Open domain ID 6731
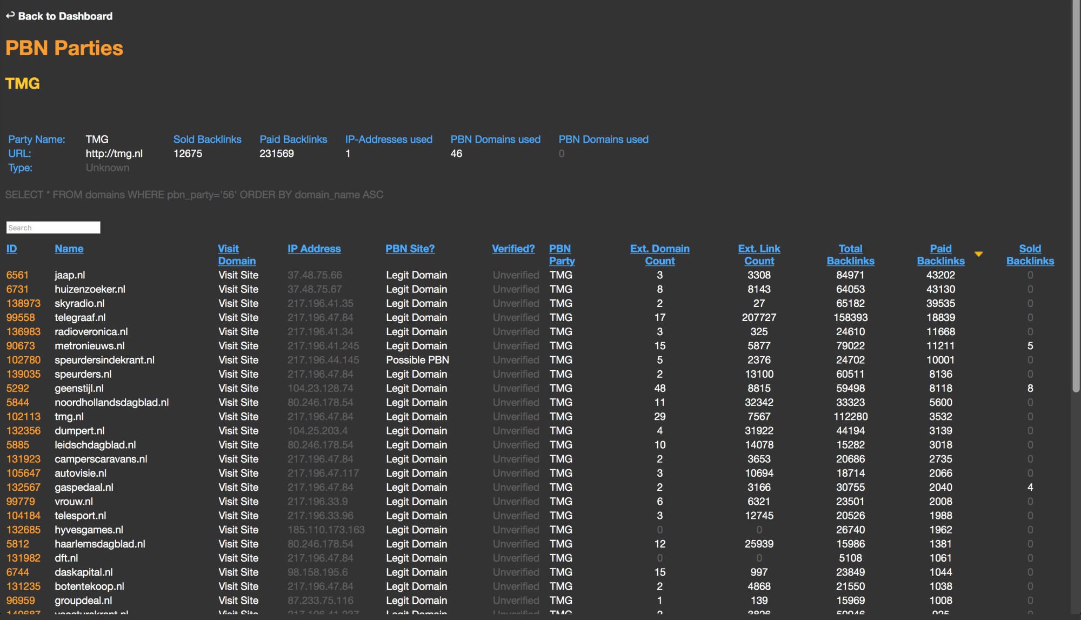The image size is (1081, 620). click(x=17, y=289)
